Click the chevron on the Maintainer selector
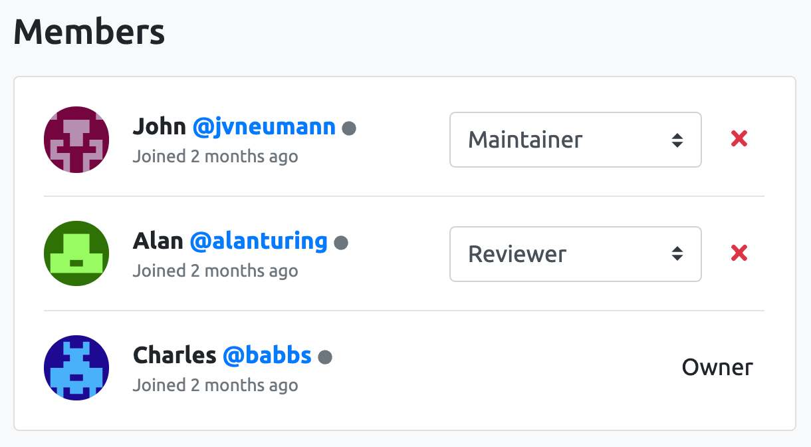The width and height of the screenshot is (811, 447). coord(679,140)
